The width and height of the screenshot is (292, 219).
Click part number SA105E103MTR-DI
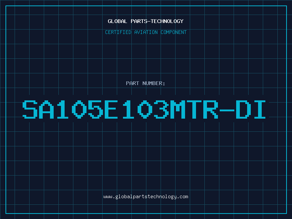144,109
